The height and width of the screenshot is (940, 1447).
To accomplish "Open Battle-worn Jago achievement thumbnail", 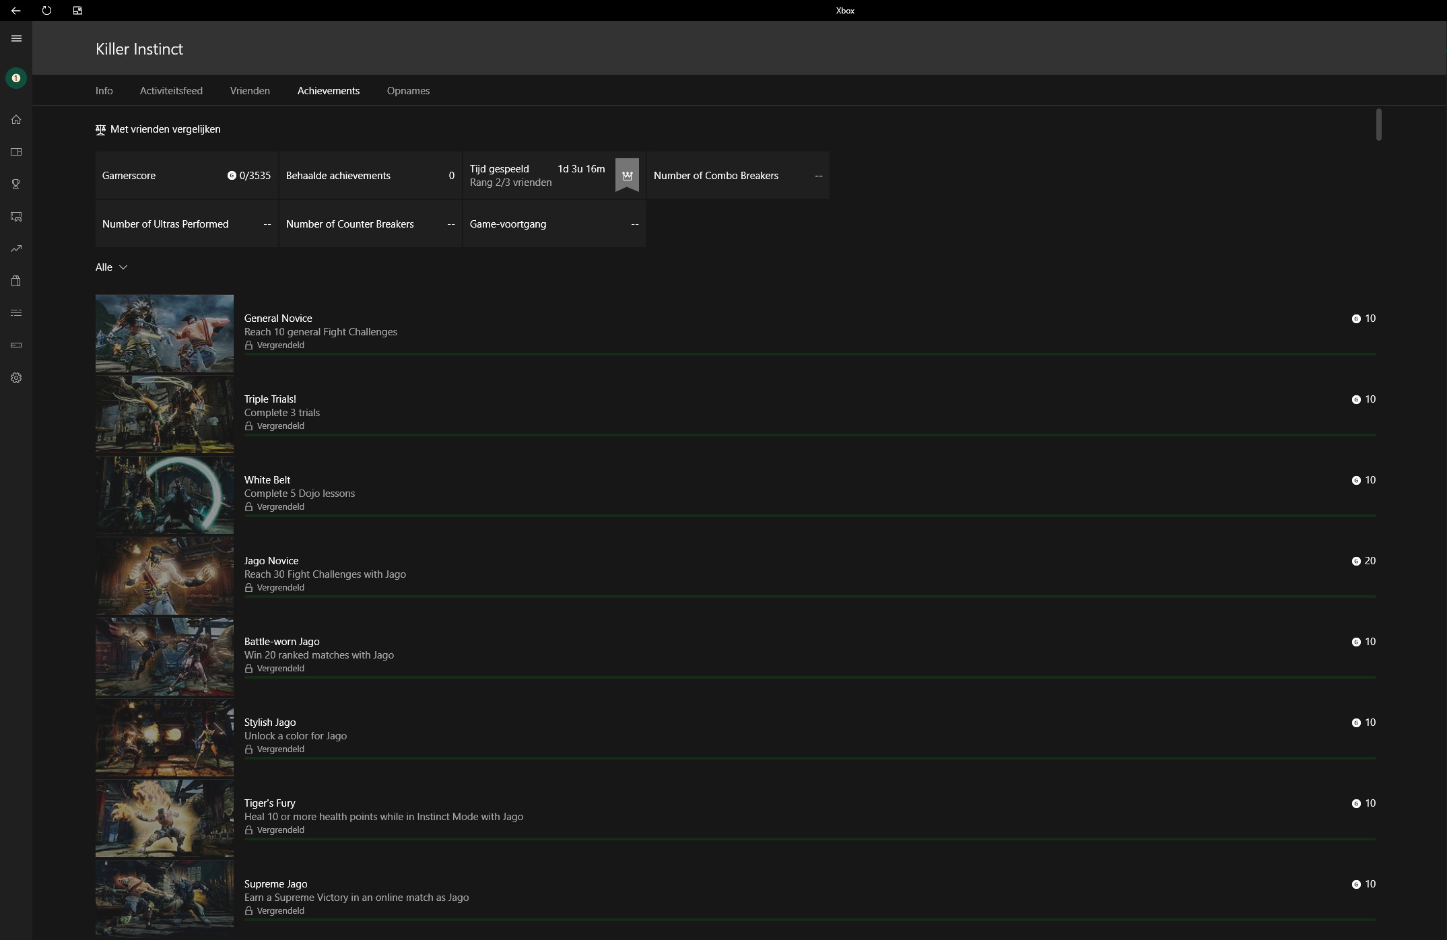I will pyautogui.click(x=164, y=657).
